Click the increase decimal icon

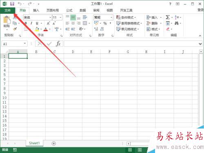pos(96,29)
